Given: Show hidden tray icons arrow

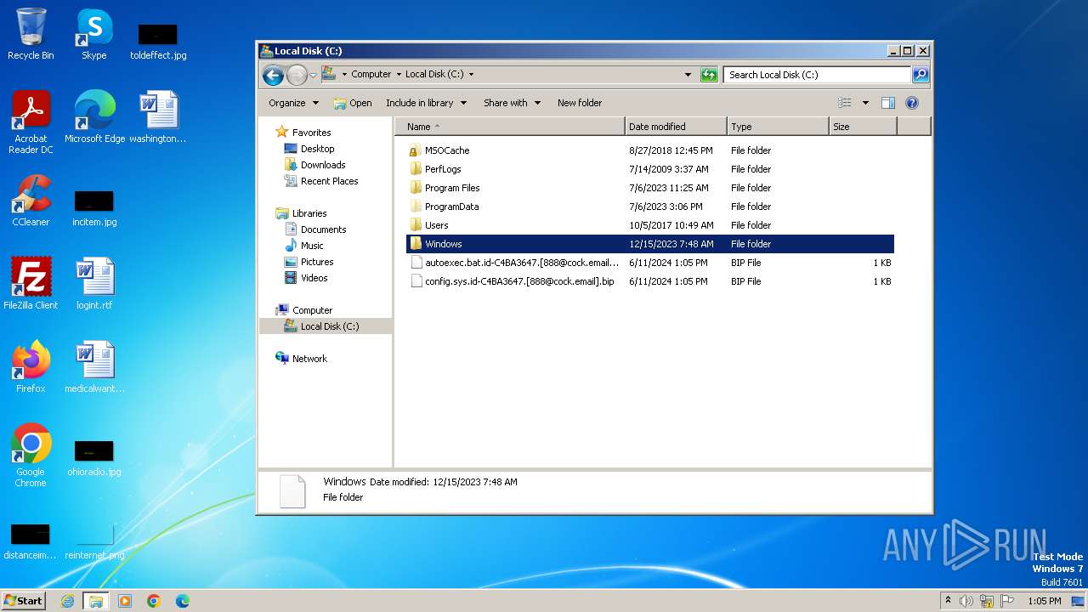Looking at the screenshot, I should (949, 601).
